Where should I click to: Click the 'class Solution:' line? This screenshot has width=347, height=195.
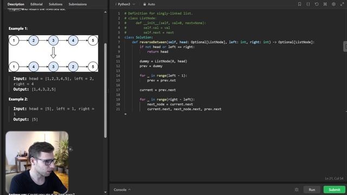(x=139, y=37)
